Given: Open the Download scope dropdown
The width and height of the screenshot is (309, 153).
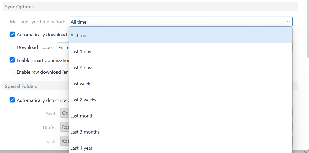Looking at the screenshot, I should (63, 47).
